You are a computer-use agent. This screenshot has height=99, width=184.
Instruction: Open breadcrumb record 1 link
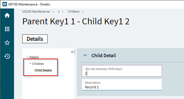click(x=59, y=11)
